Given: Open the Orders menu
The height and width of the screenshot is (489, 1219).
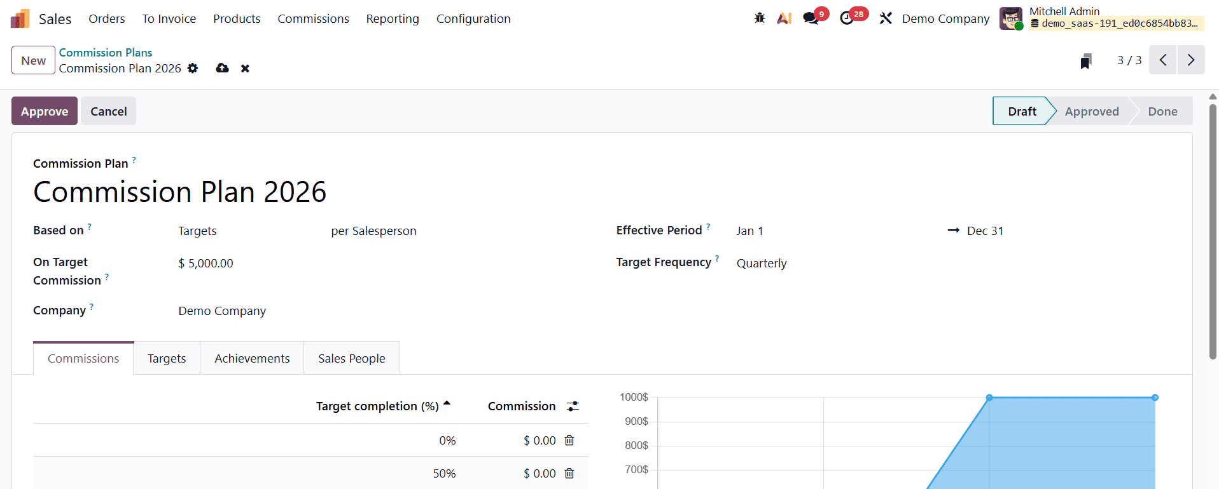Looking at the screenshot, I should pyautogui.click(x=107, y=18).
